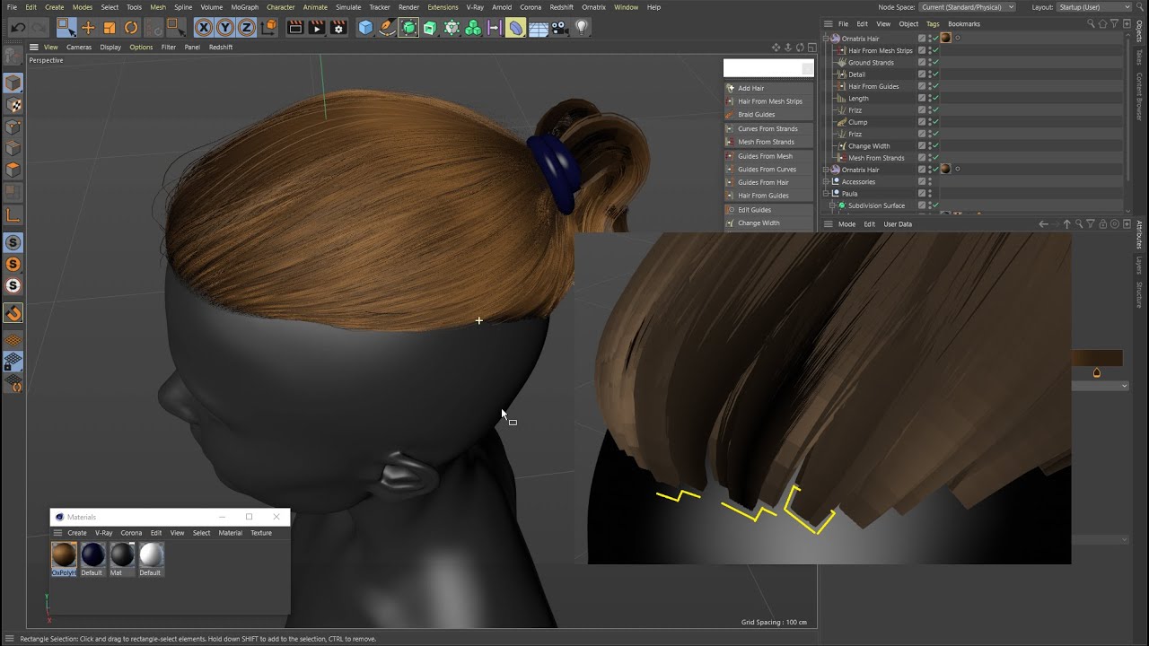Image resolution: width=1149 pixels, height=646 pixels.
Task: Click the Extrude generator icon
Action: pos(430,28)
